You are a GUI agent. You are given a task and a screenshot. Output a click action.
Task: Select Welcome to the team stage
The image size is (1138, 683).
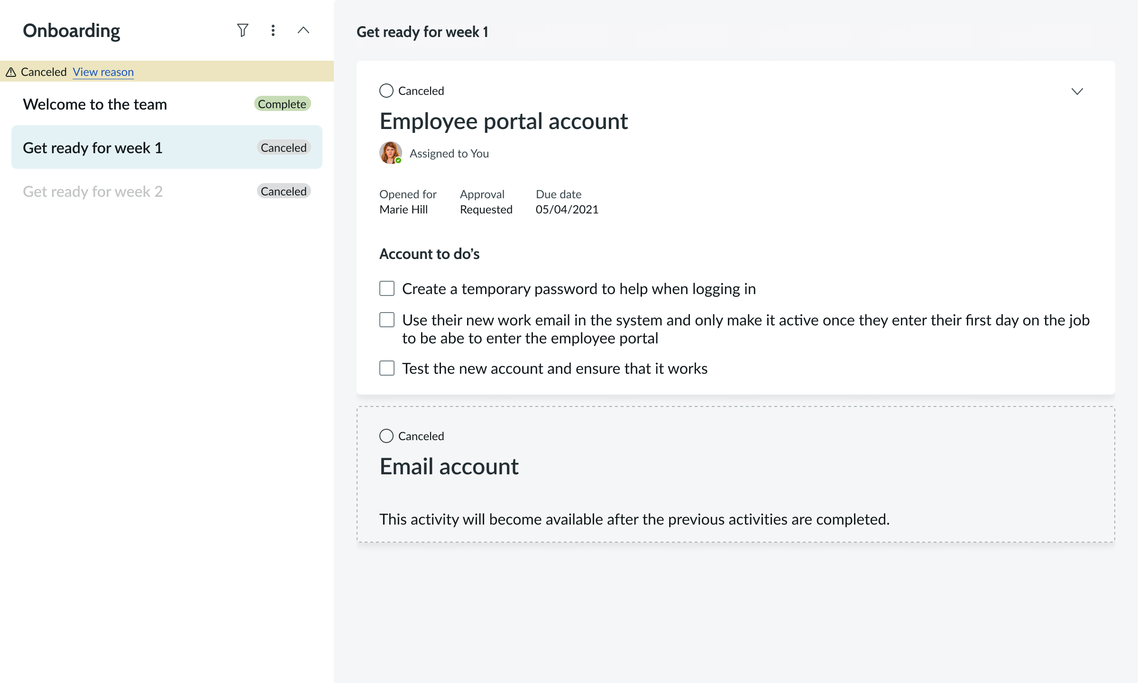(95, 104)
